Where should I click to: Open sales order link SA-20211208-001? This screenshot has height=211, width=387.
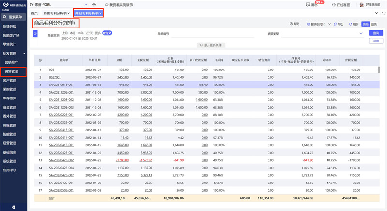60,92
